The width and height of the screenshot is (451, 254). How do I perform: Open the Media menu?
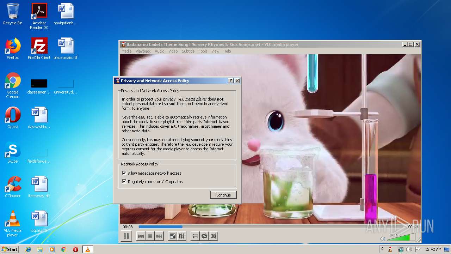[x=126, y=51]
